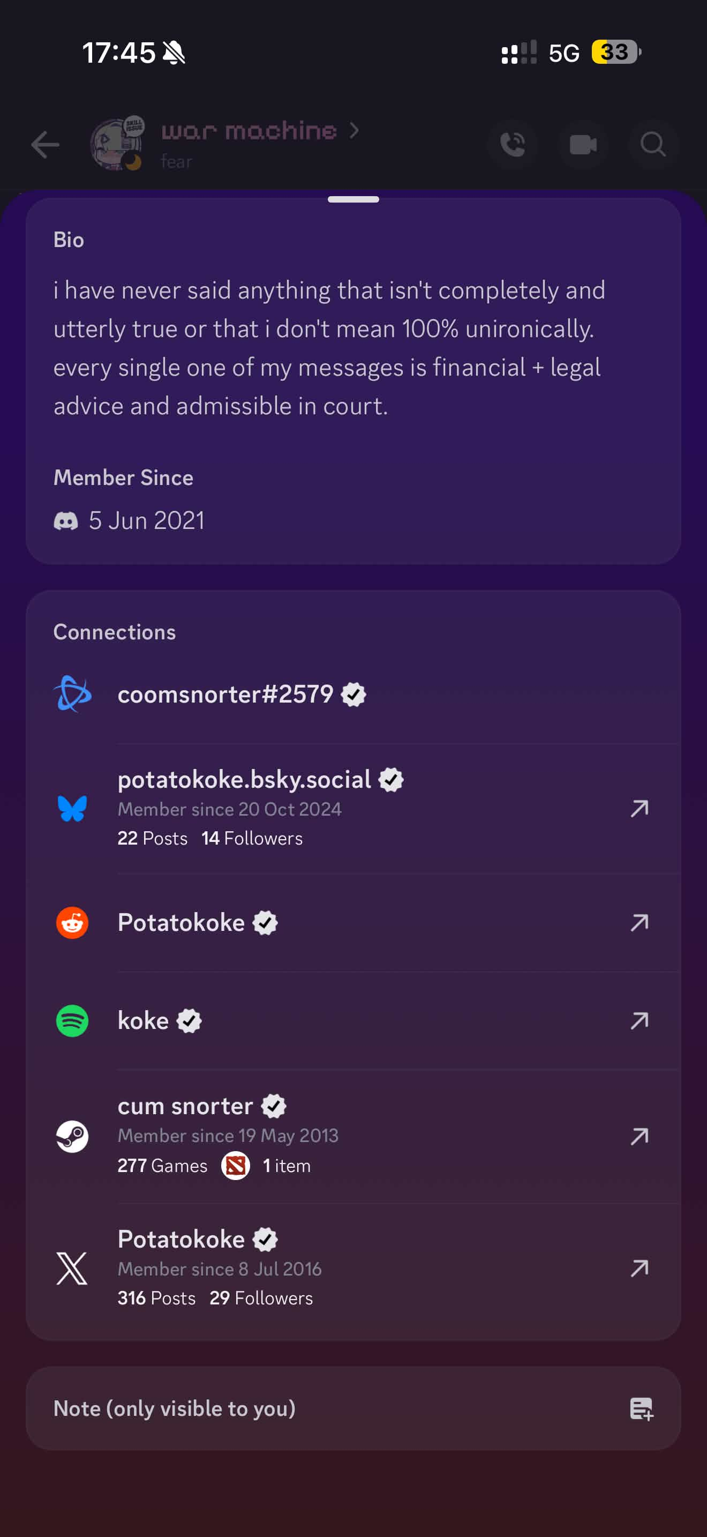Viewport: 707px width, 1537px height.
Task: Expand the war machine profile header chevron
Action: (x=354, y=130)
